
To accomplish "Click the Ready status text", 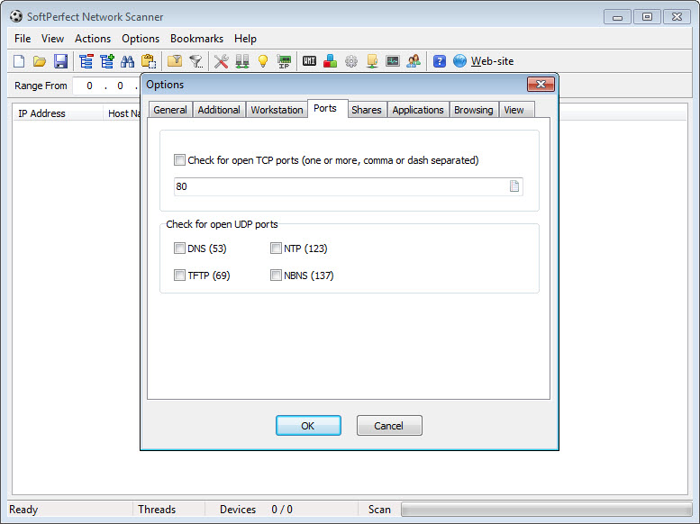I will click(x=23, y=510).
